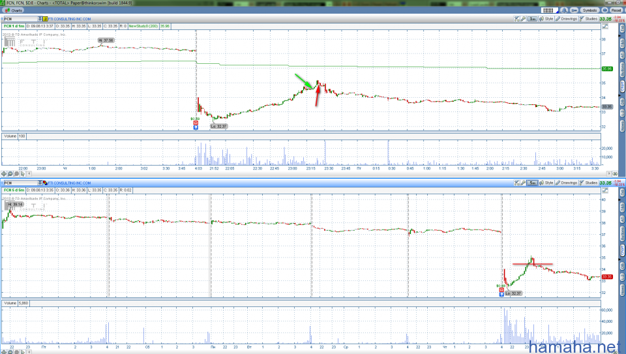Open the T&S side tab on lower chart

coord(622,207)
